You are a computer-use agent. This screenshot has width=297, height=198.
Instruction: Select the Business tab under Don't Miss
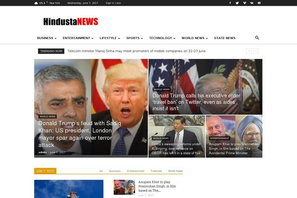[x=115, y=171]
